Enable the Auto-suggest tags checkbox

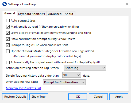pyautogui.click(x=8, y=20)
